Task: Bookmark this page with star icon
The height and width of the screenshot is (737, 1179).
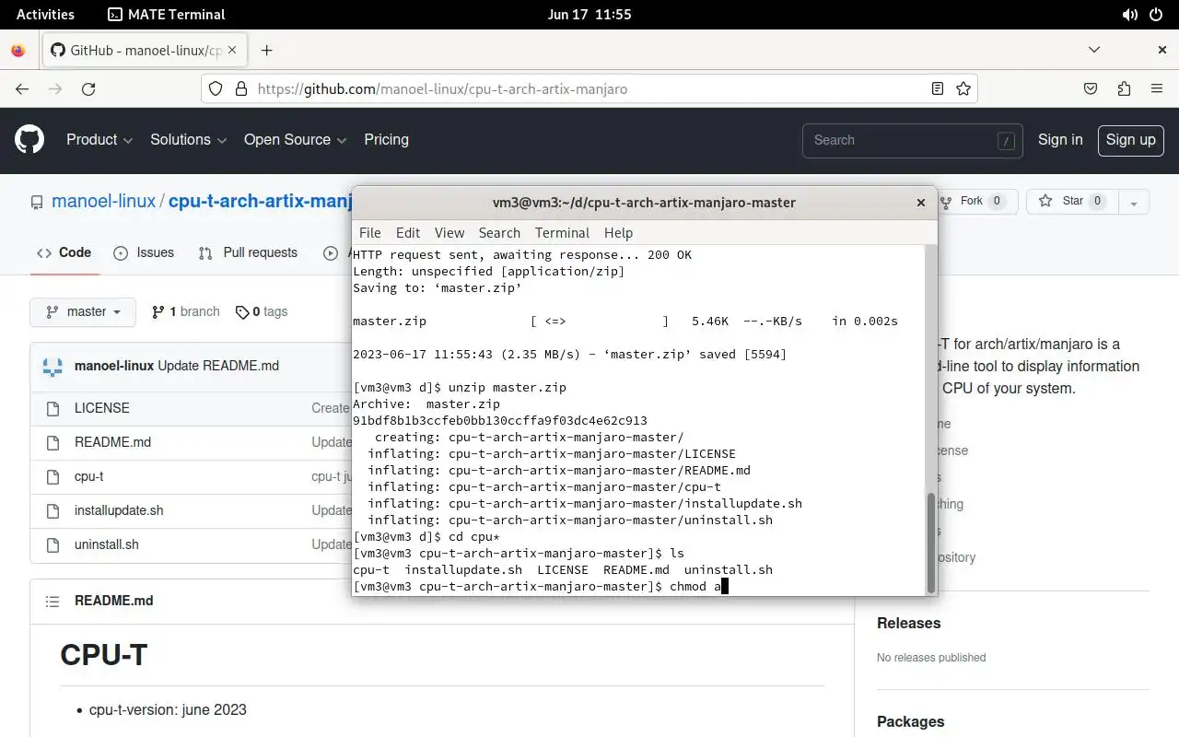Action: point(963,89)
